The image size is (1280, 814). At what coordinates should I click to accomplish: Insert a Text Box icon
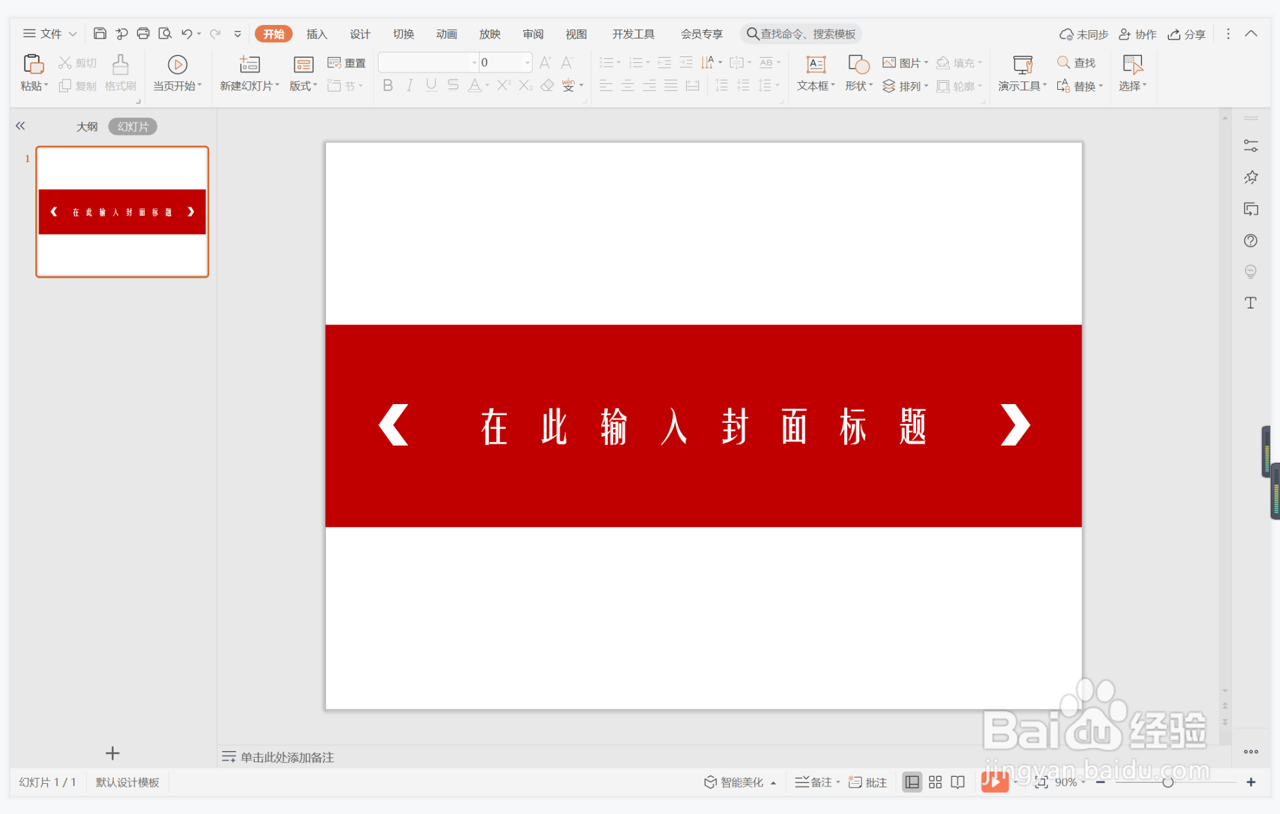click(815, 64)
